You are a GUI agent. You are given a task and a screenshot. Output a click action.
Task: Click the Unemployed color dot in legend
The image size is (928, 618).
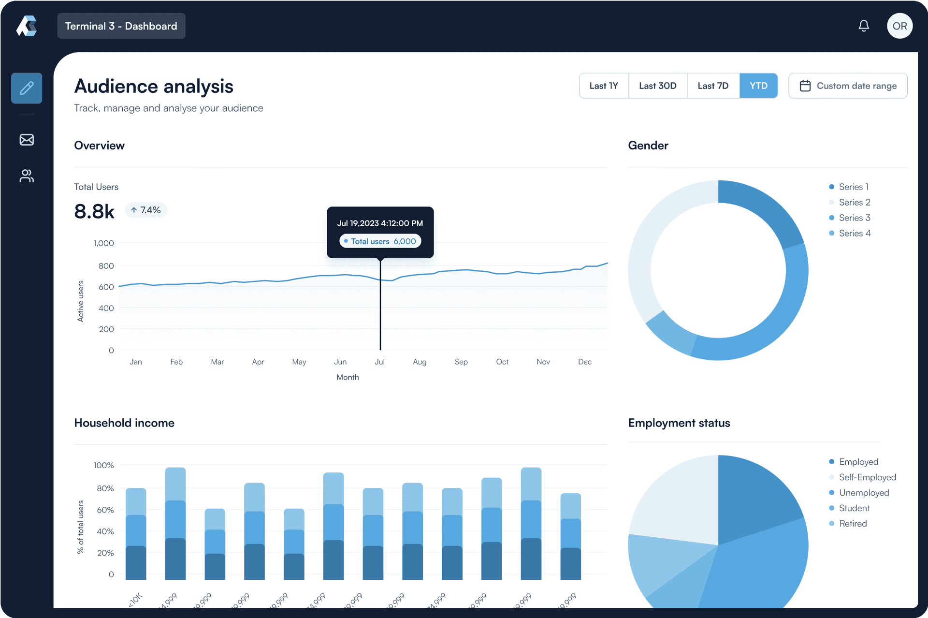831,493
